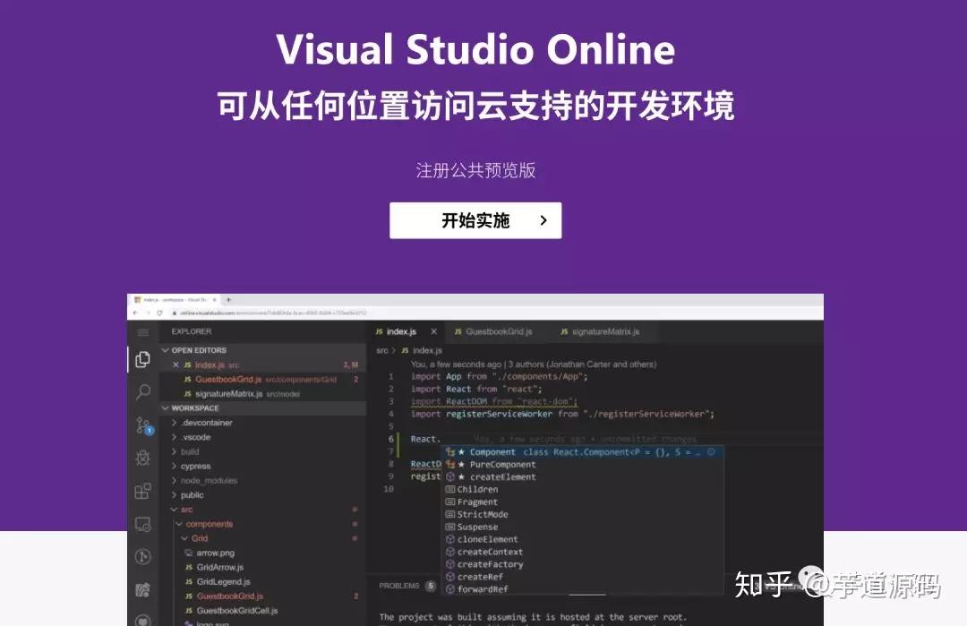This screenshot has width=967, height=626.
Task: Click the 开始实施 button
Action: pyautogui.click(x=475, y=220)
